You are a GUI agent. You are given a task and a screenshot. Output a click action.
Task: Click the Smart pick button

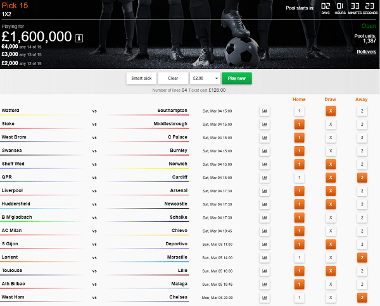[x=141, y=78]
